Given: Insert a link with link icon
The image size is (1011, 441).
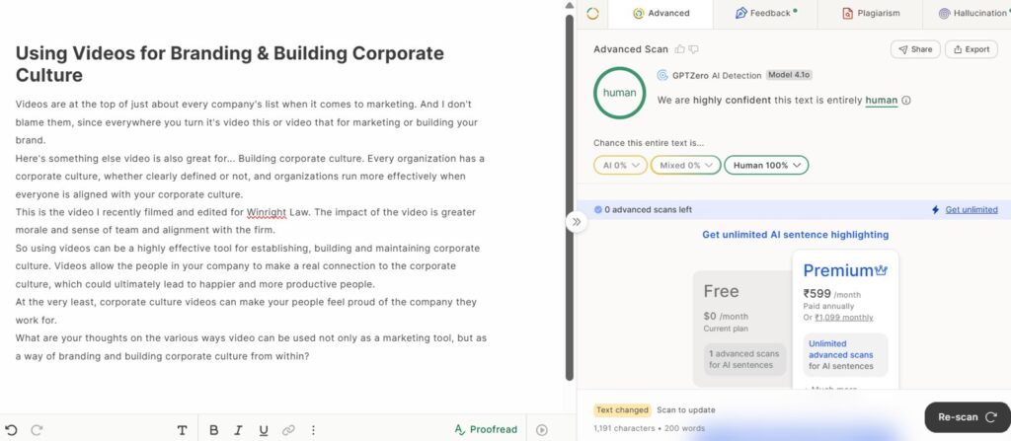Looking at the screenshot, I should pyautogui.click(x=288, y=430).
